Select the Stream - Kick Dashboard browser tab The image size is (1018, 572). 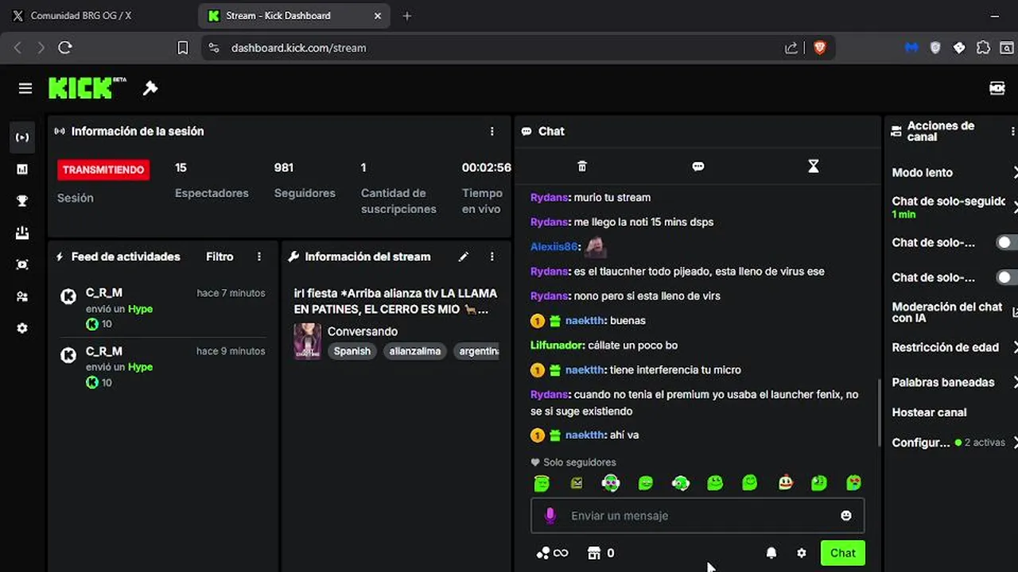(x=294, y=16)
